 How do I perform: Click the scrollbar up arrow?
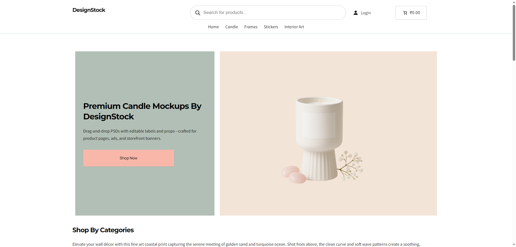click(x=514, y=2)
